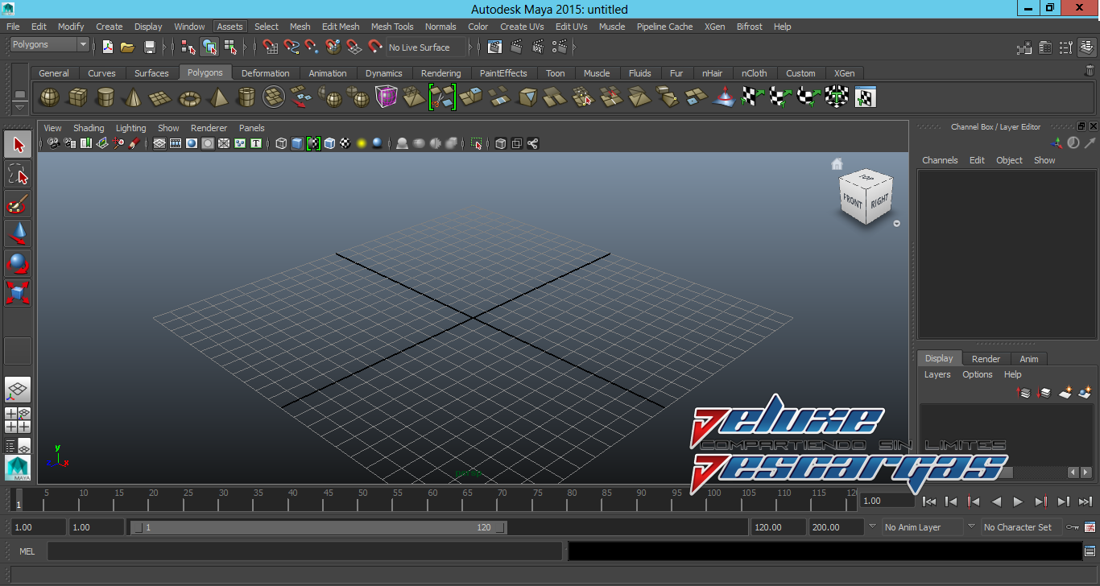Screen dimensions: 1100x586
Task: Open the Edit Mesh menu
Action: (341, 27)
